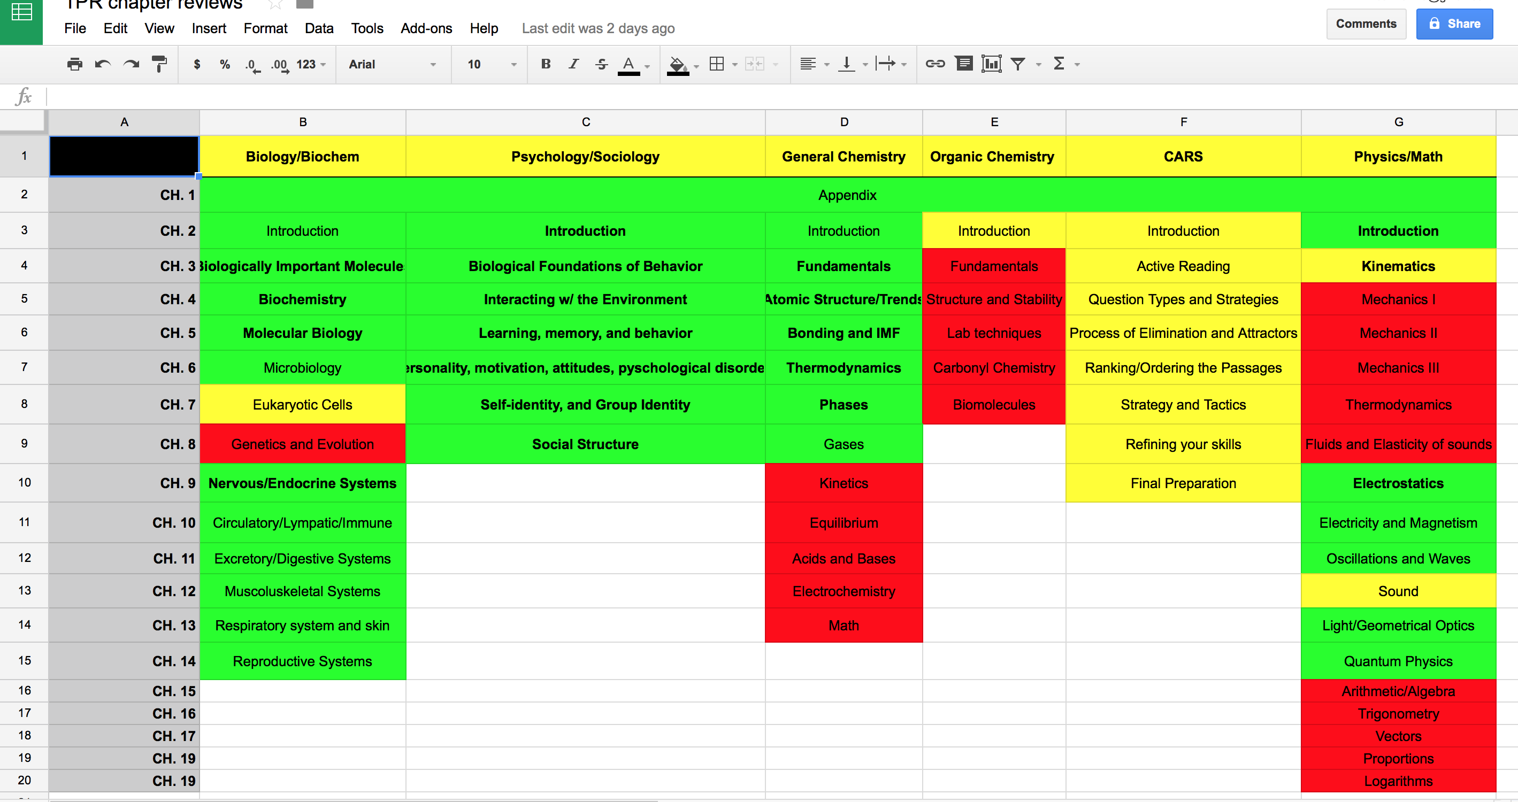Click the blue Share button
This screenshot has width=1518, height=802.
point(1454,24)
